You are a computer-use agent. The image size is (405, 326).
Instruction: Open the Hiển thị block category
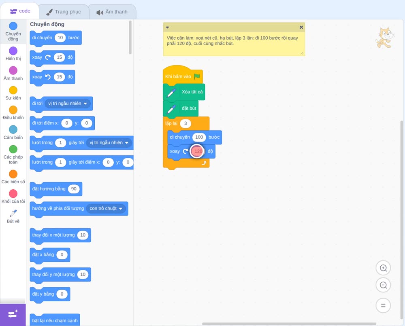(x=13, y=54)
